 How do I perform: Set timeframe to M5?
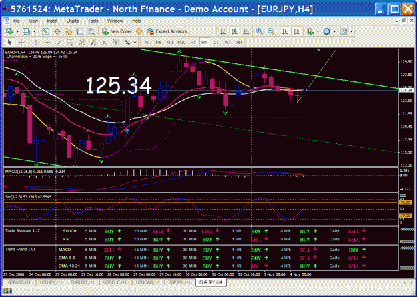[159, 43]
